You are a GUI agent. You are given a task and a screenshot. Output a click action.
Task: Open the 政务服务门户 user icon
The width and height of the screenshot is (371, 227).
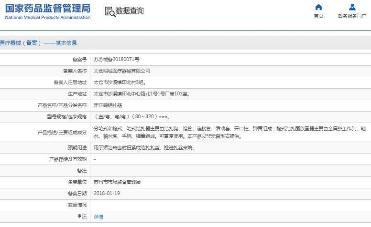coord(352,7)
